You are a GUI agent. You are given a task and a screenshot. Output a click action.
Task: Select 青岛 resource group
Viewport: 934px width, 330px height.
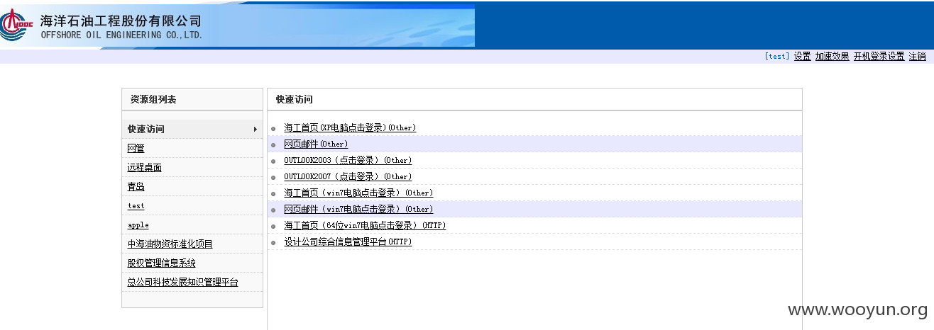(136, 186)
